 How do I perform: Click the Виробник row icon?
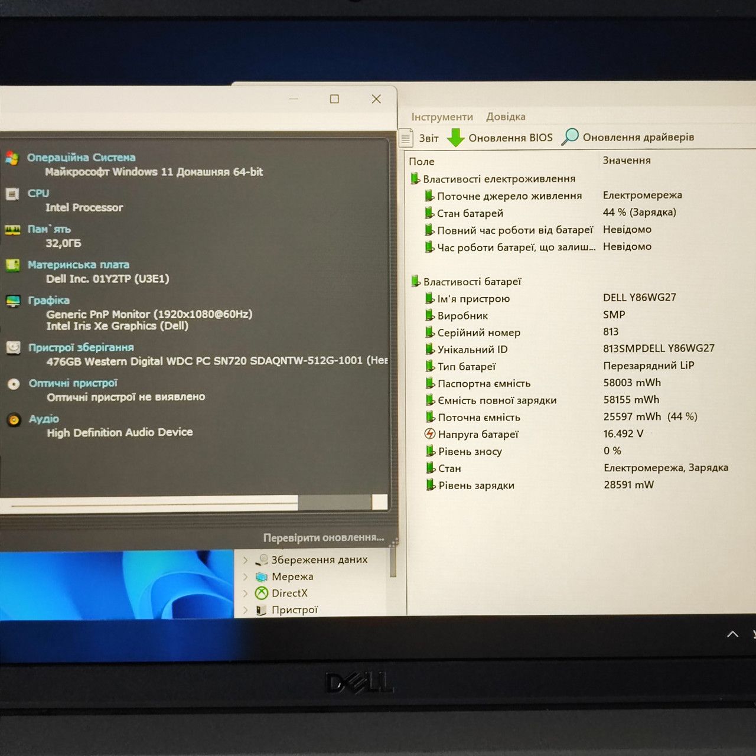430,315
